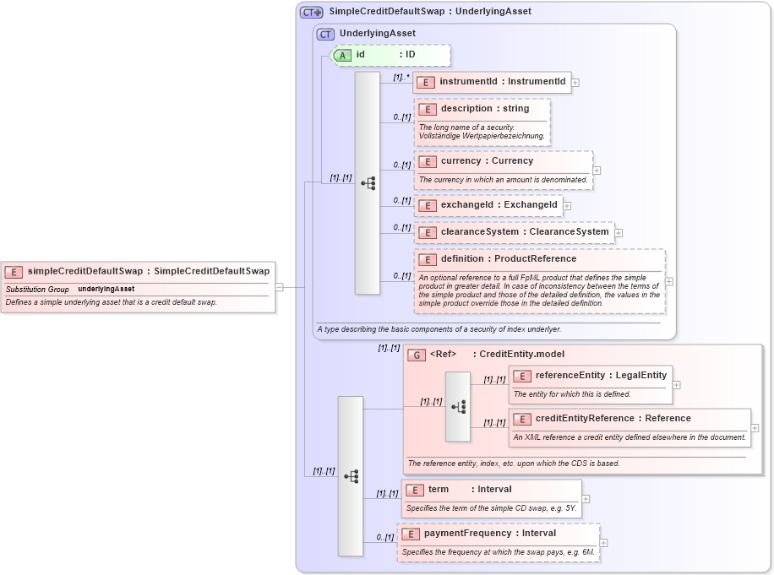The height and width of the screenshot is (575, 774).
Task: Click 'The reference entity, index, etc.' annotation
Action: pyautogui.click(x=514, y=463)
